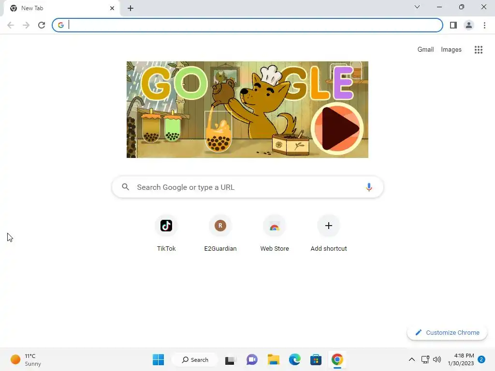Minimize the Chrome window
The image size is (495, 371).
coord(439,7)
